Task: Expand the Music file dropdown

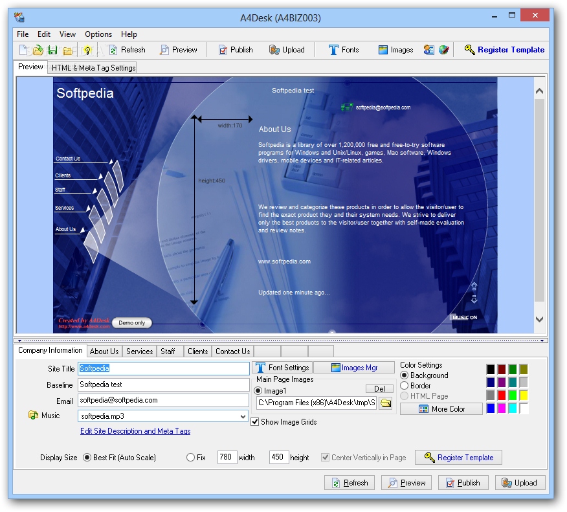Action: point(243,416)
